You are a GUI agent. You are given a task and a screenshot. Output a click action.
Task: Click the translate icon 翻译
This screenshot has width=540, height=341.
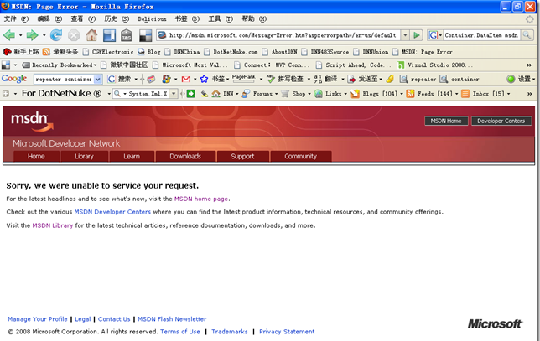[x=318, y=79]
